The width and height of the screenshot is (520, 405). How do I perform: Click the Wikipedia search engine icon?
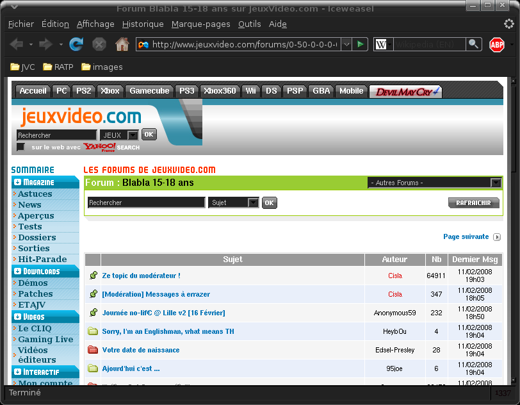[380, 44]
